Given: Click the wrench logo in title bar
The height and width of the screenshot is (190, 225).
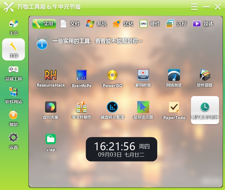Looking at the screenshot, I should 9,7.
